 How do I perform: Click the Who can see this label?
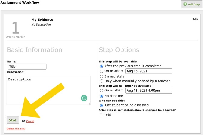112,100
